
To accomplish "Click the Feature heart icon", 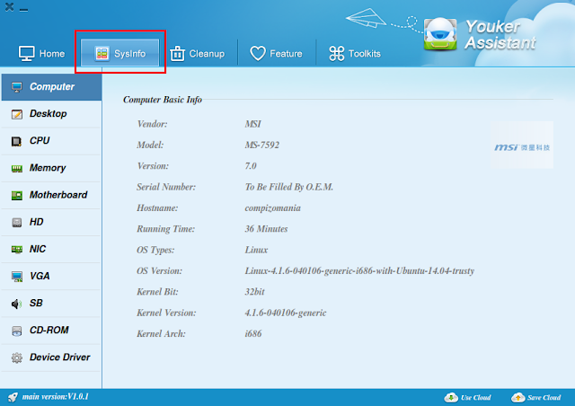I will [258, 54].
